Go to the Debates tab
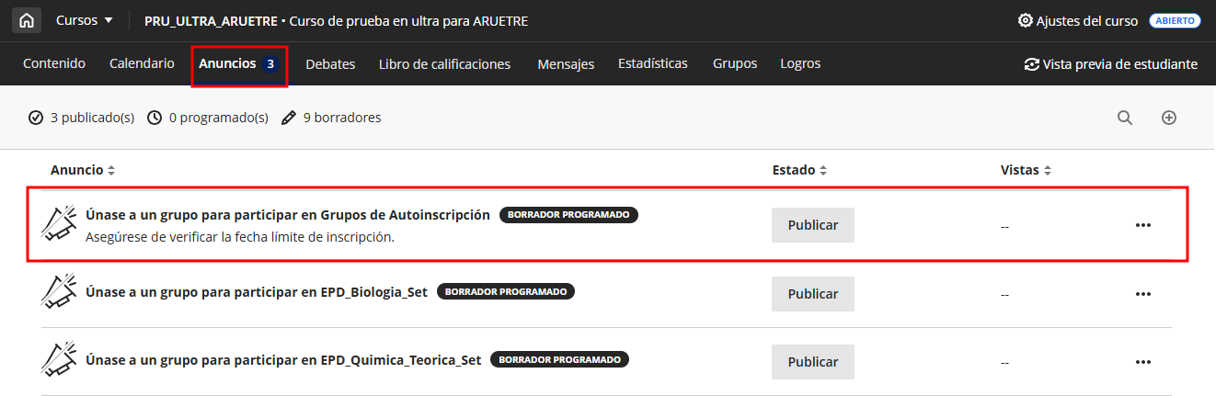Screen dimensions: 1216x396 [330, 64]
